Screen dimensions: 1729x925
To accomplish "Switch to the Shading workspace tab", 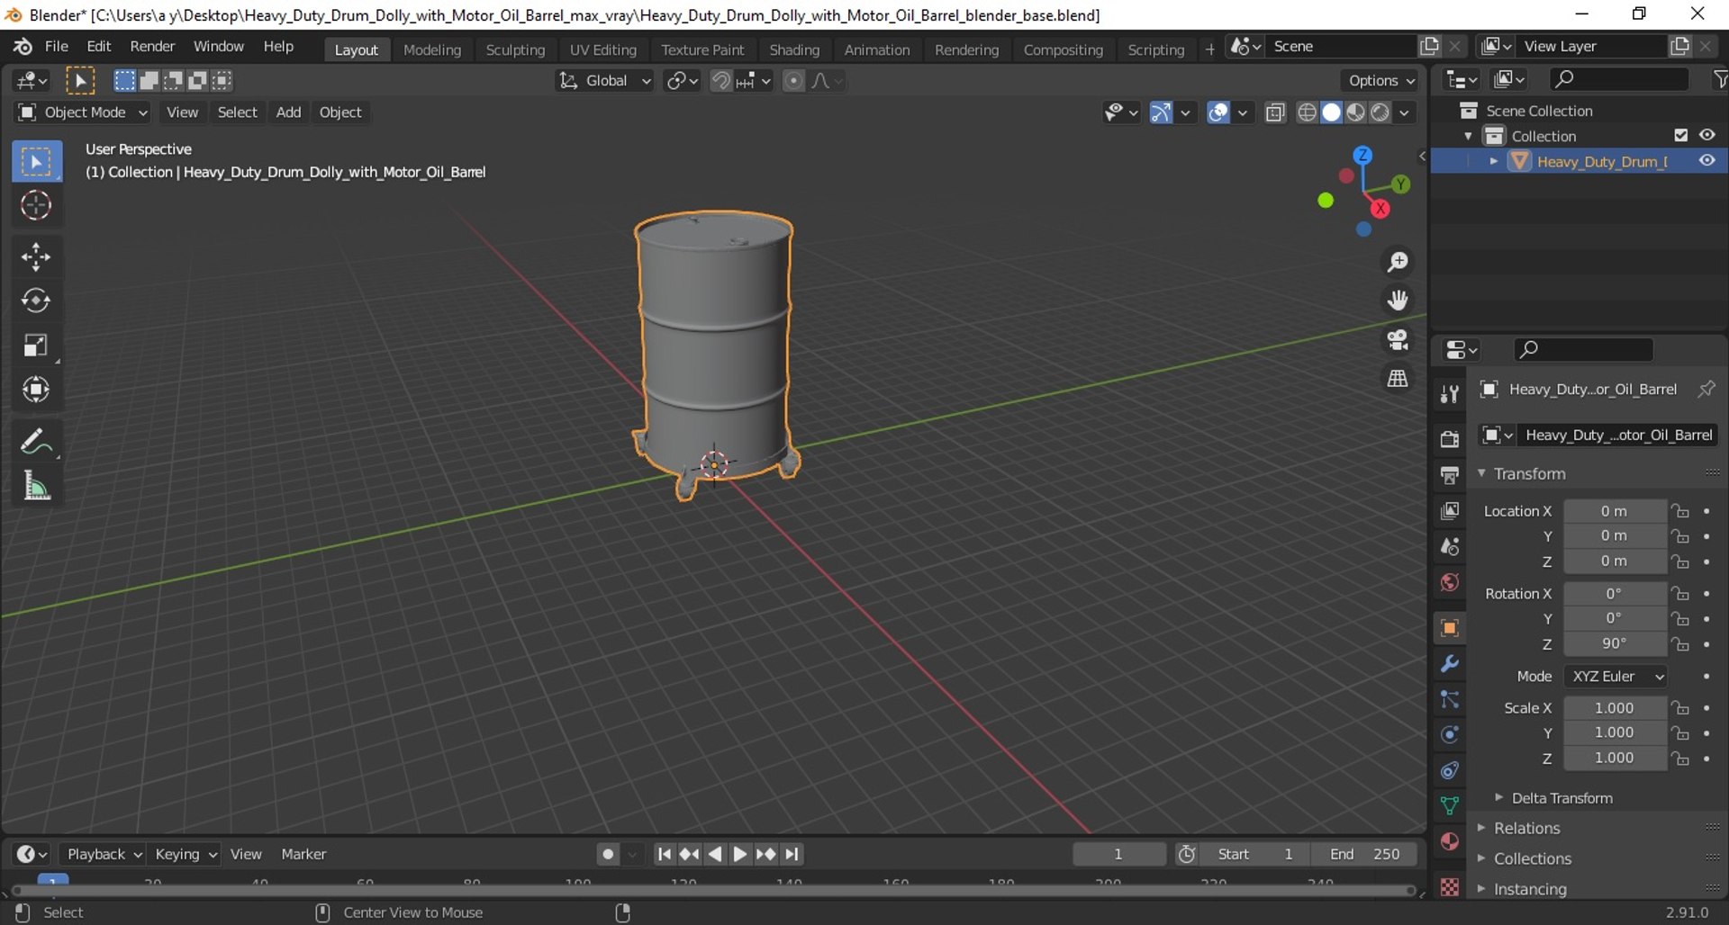I will [794, 49].
